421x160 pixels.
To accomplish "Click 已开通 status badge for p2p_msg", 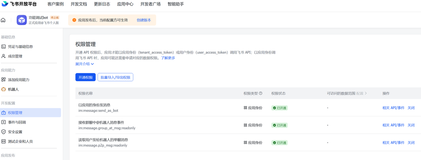I will 280,143.
